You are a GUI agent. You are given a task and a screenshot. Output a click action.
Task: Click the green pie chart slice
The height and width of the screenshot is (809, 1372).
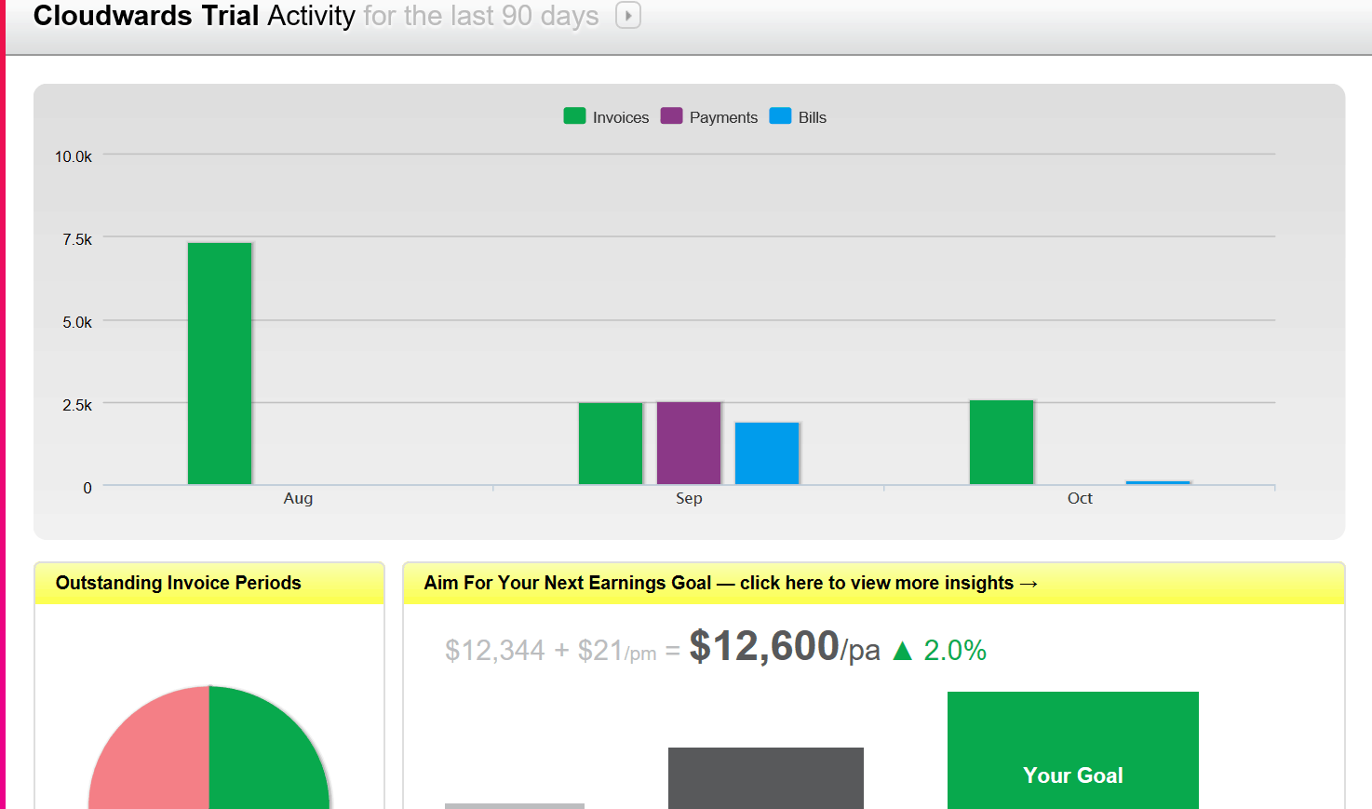pyautogui.click(x=269, y=748)
